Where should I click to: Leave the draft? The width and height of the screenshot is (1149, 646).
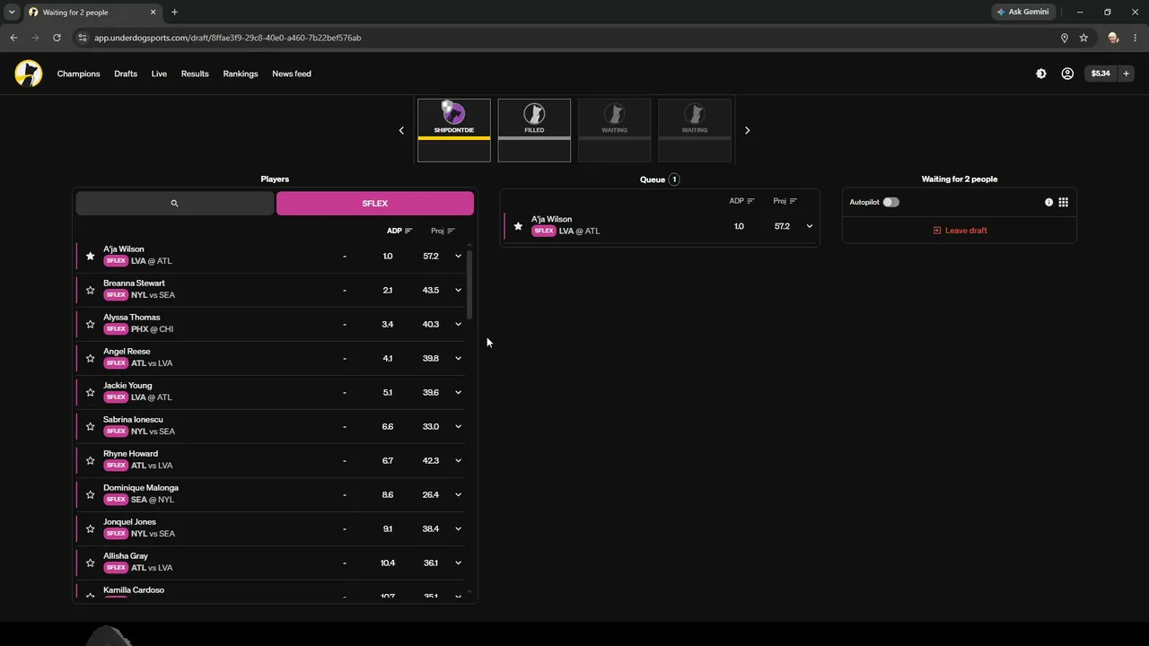960,231
